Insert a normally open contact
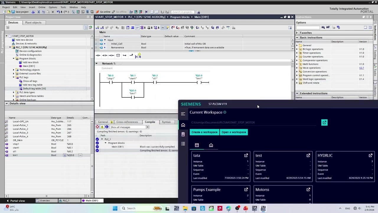The image size is (378, 213). (x=98, y=55)
